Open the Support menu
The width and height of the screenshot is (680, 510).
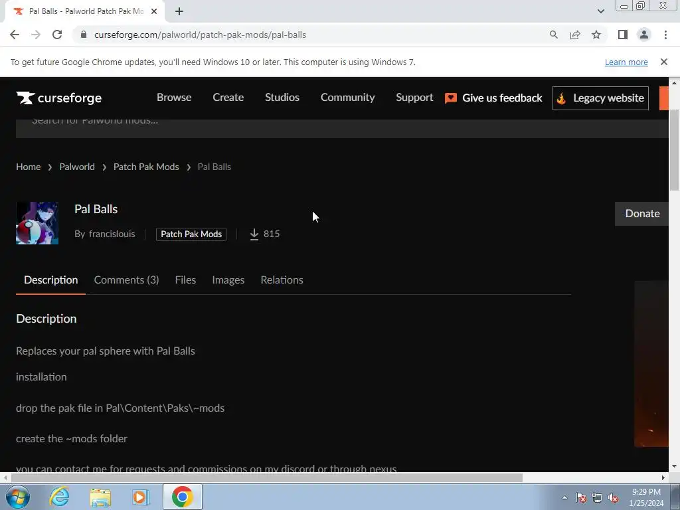coord(414,97)
